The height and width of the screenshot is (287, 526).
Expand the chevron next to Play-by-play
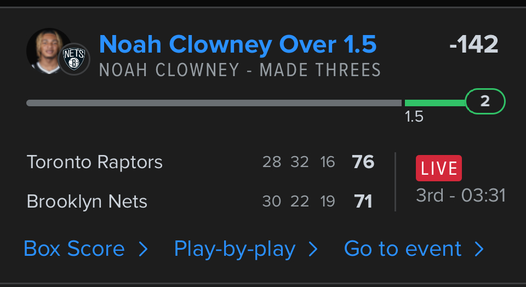pyautogui.click(x=313, y=250)
